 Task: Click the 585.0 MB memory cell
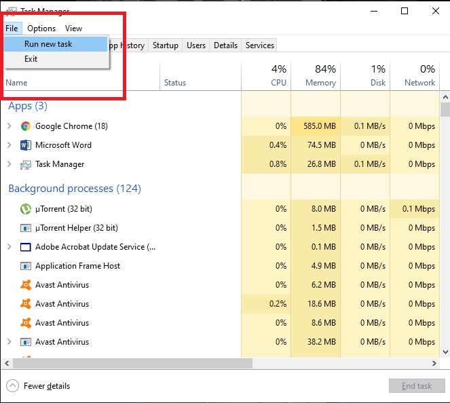pos(316,126)
